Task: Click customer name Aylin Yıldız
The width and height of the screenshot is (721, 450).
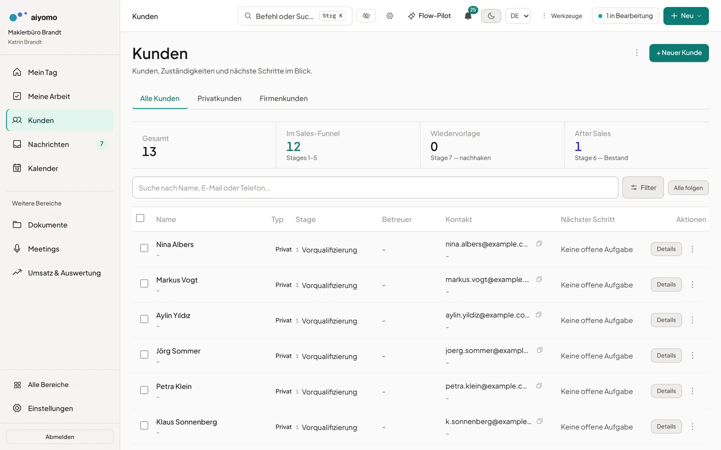Action: pos(173,315)
